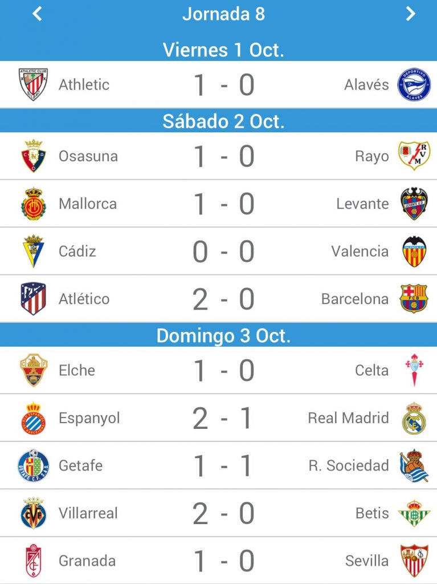This screenshot has height=584, width=437.
Task: Select the Jornada 8 title
Action: click(x=223, y=14)
